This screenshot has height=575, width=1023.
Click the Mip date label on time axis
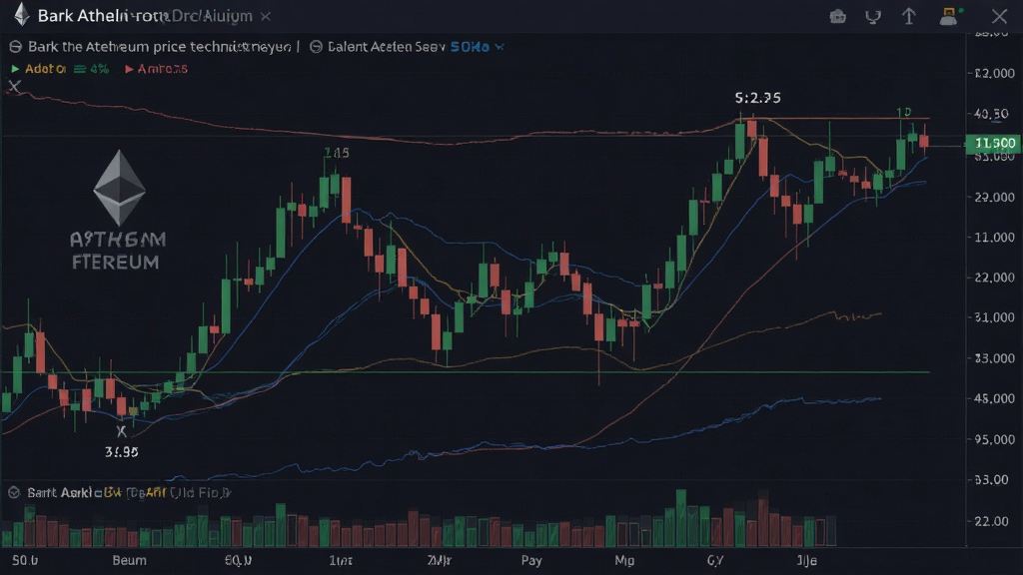point(624,560)
